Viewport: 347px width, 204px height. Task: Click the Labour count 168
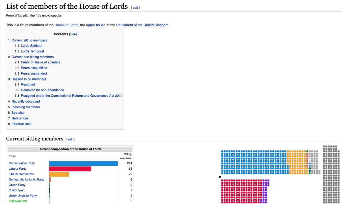(130, 169)
